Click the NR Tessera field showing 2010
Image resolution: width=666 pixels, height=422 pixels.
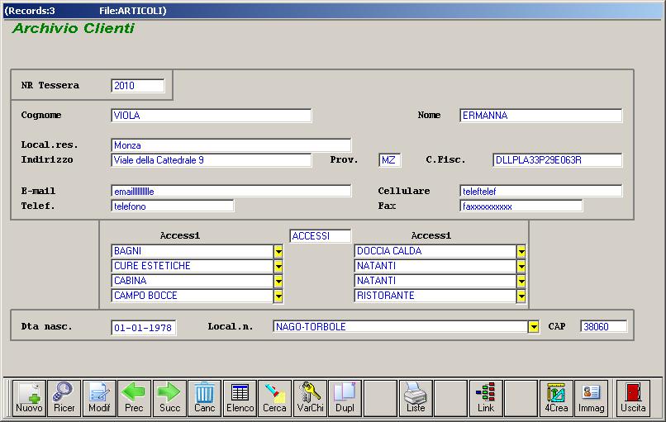pyautogui.click(x=138, y=86)
